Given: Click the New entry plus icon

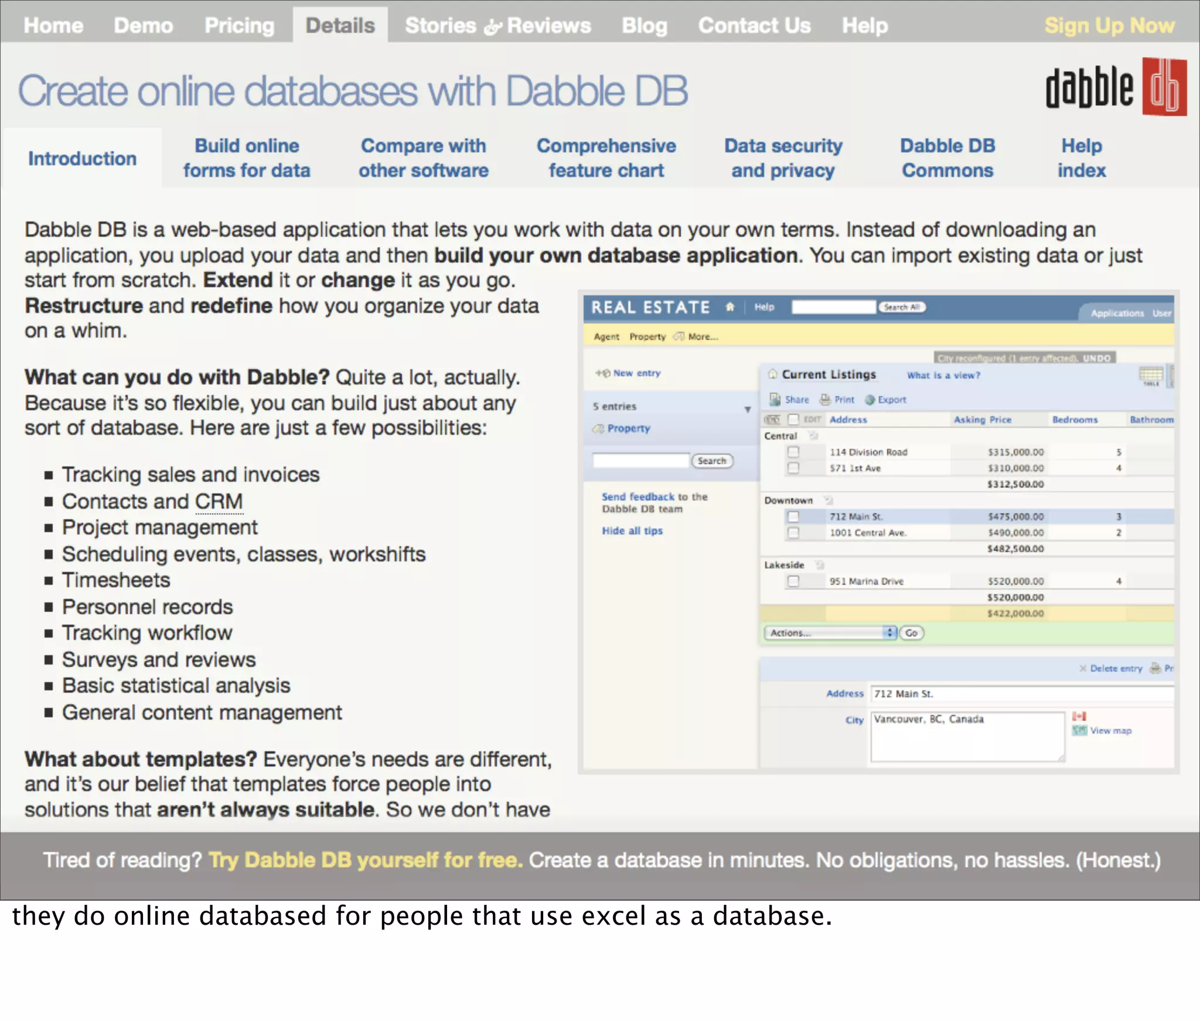Looking at the screenshot, I should click(602, 373).
